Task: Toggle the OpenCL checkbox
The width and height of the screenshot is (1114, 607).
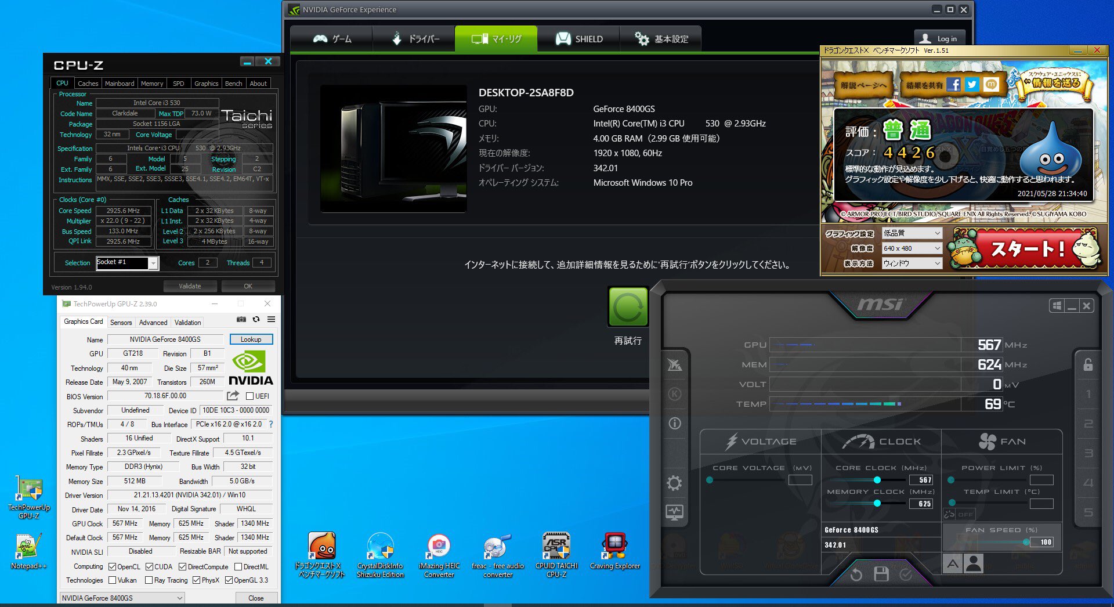Action: tap(112, 566)
